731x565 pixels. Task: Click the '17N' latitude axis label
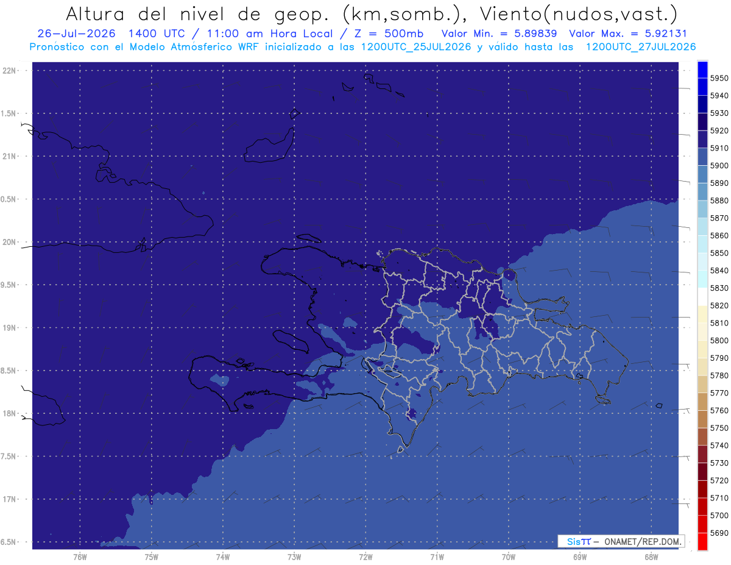10,499
